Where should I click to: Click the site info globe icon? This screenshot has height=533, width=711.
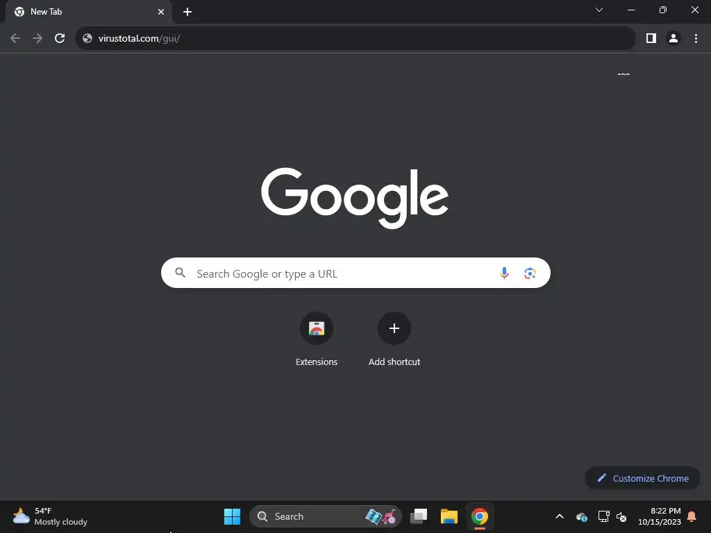(x=87, y=39)
